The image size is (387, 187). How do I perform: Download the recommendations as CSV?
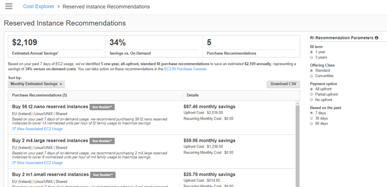[x=283, y=84]
